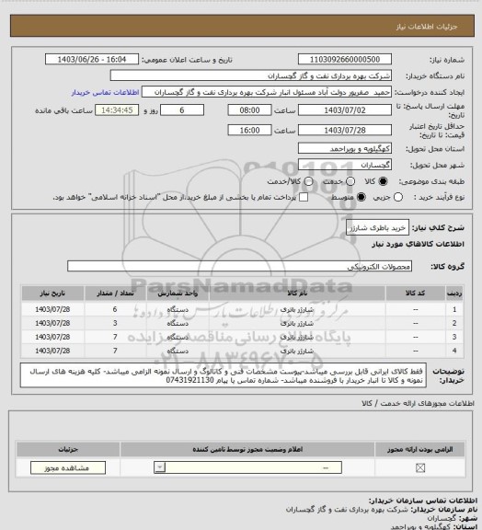Click the خرید باطری شارژر description field
This screenshot has height=530, width=482.
pyautogui.click(x=377, y=227)
